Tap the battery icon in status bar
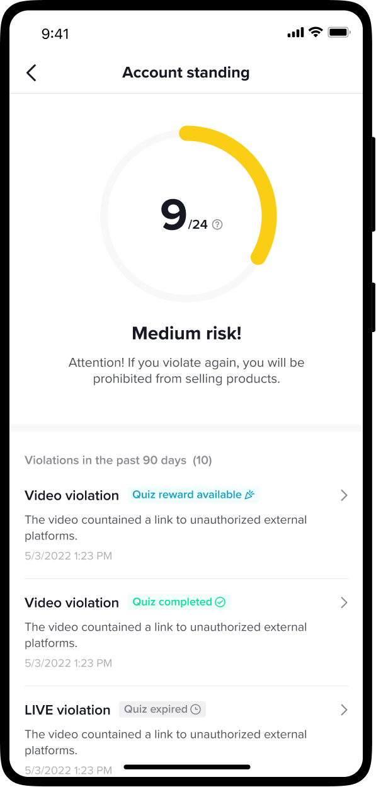376x787 pixels. click(339, 32)
